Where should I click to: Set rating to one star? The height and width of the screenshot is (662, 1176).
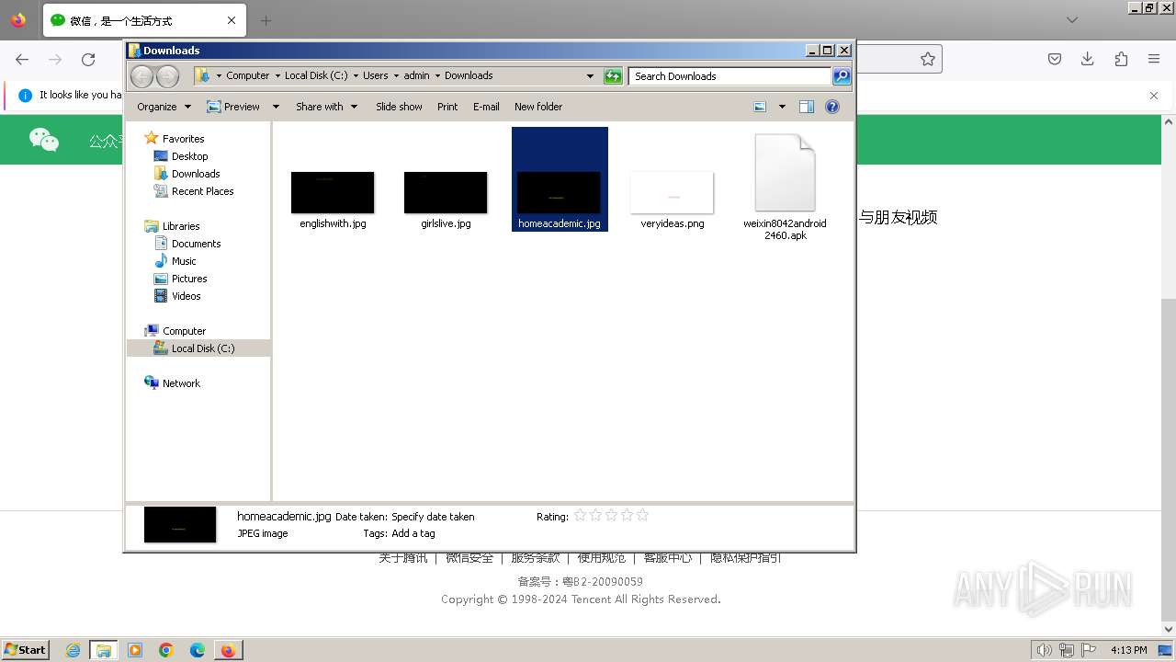[x=580, y=516]
